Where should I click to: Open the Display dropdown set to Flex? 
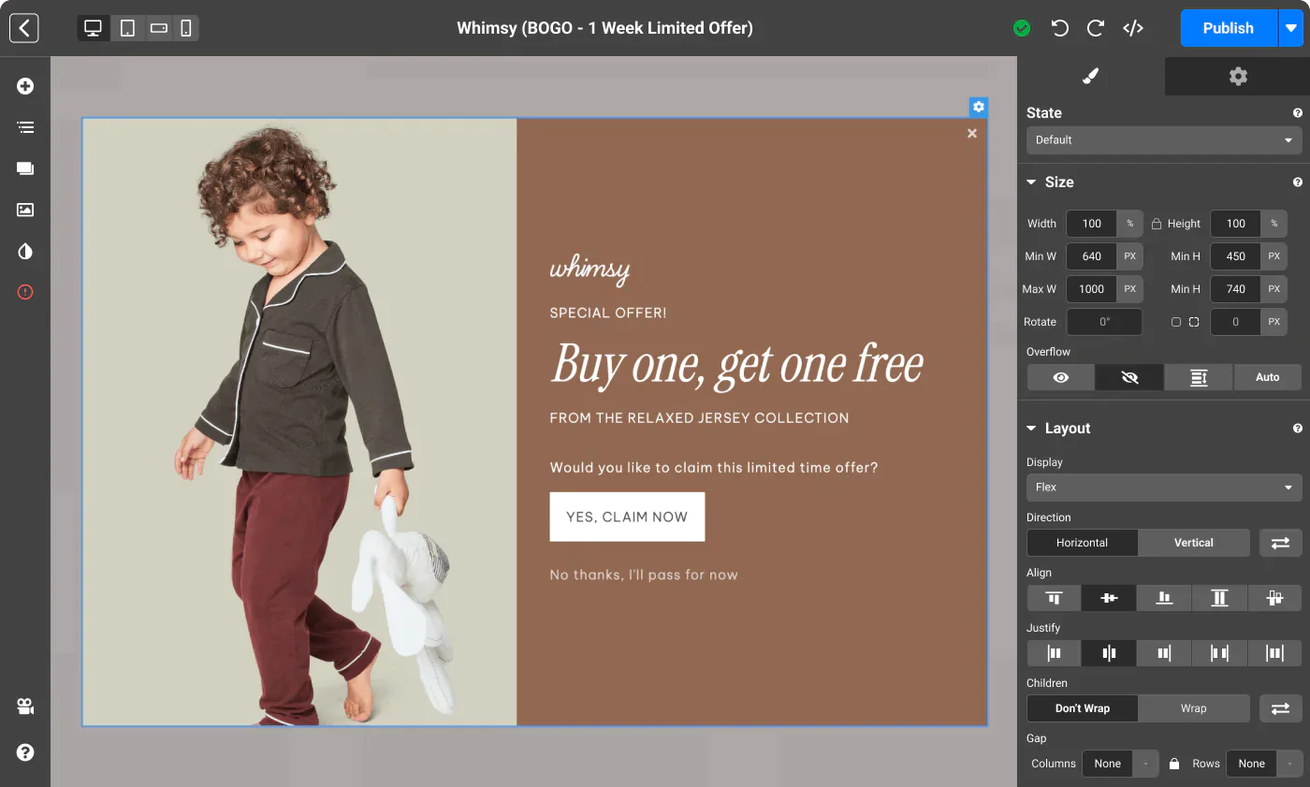pos(1163,487)
